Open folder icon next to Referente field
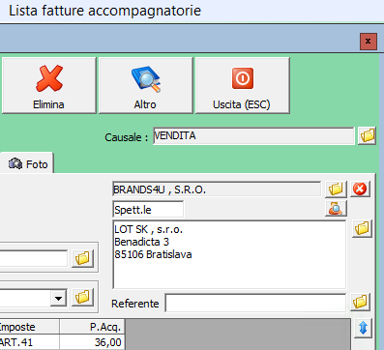The image size is (384, 350). (360, 303)
